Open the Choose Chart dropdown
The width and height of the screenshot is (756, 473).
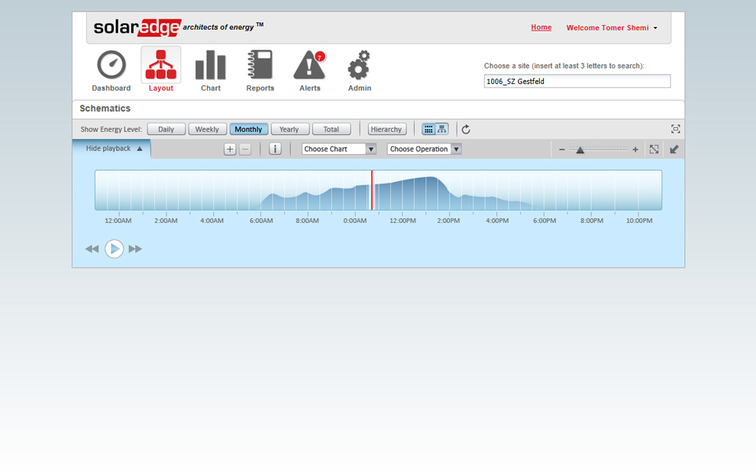pyautogui.click(x=339, y=149)
